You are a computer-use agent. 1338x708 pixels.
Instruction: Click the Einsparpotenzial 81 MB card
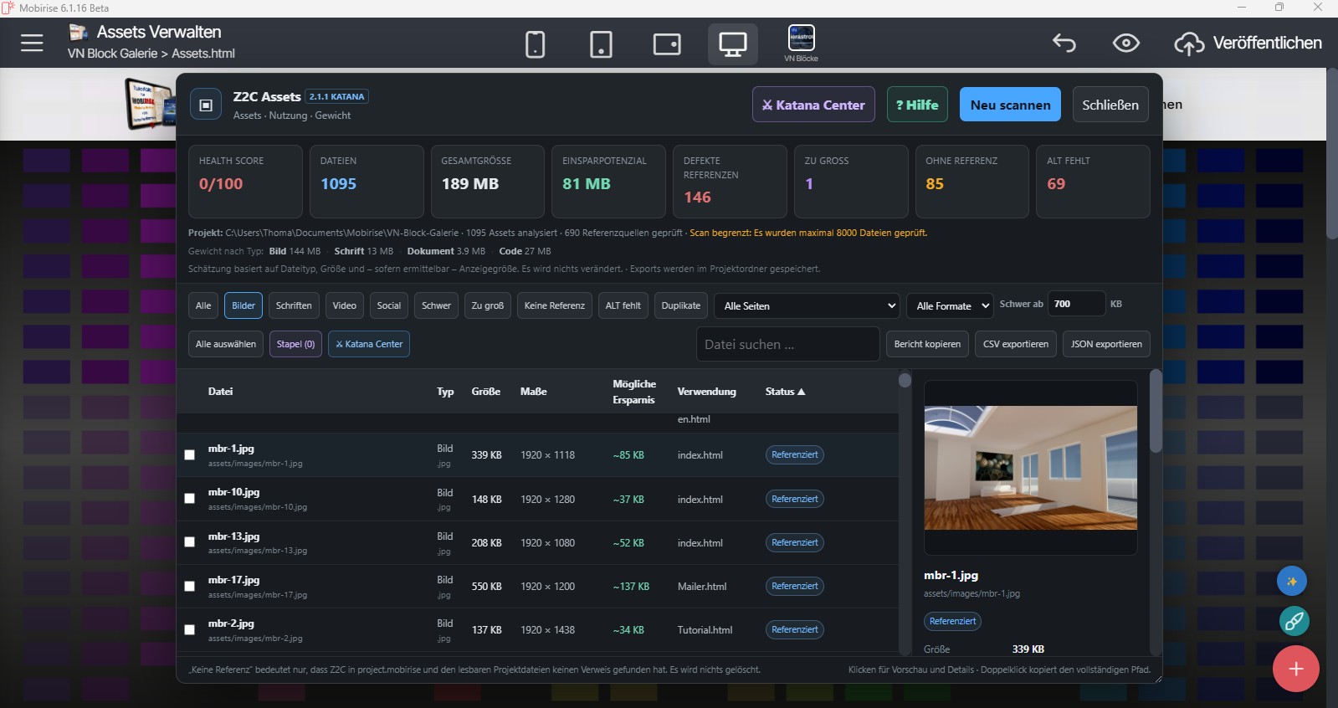point(608,182)
